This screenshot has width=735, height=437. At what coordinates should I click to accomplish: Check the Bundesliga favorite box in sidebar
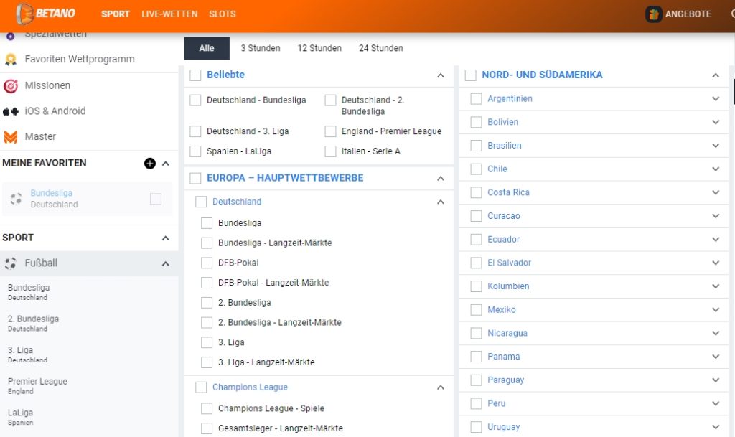click(155, 199)
